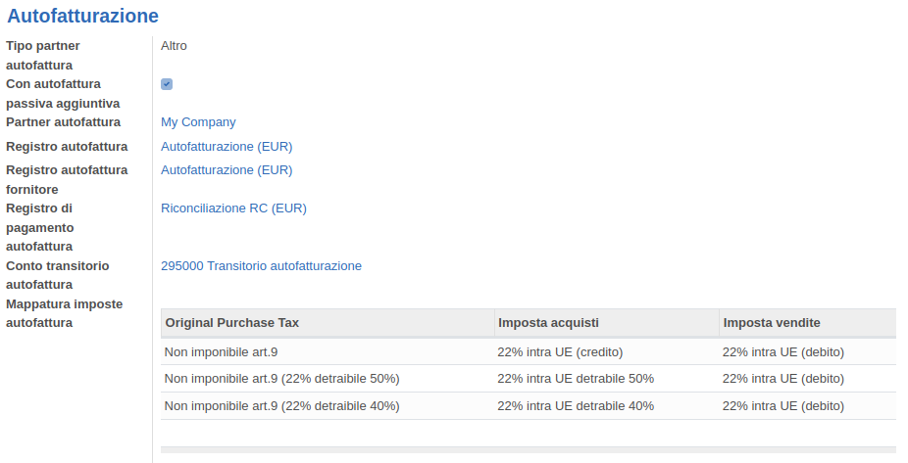The image size is (908, 463).
Task: Click 22% intra UE detrabile 40% cell
Action: coord(576,405)
